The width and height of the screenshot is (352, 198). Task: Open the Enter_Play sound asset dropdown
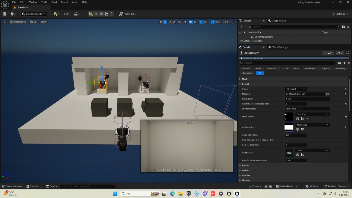pos(312,114)
